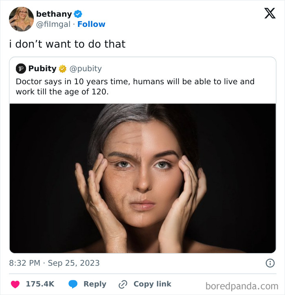Image resolution: width=285 pixels, height=295 pixels.
Task: Click the Pubity profile logo
Action: [21, 68]
